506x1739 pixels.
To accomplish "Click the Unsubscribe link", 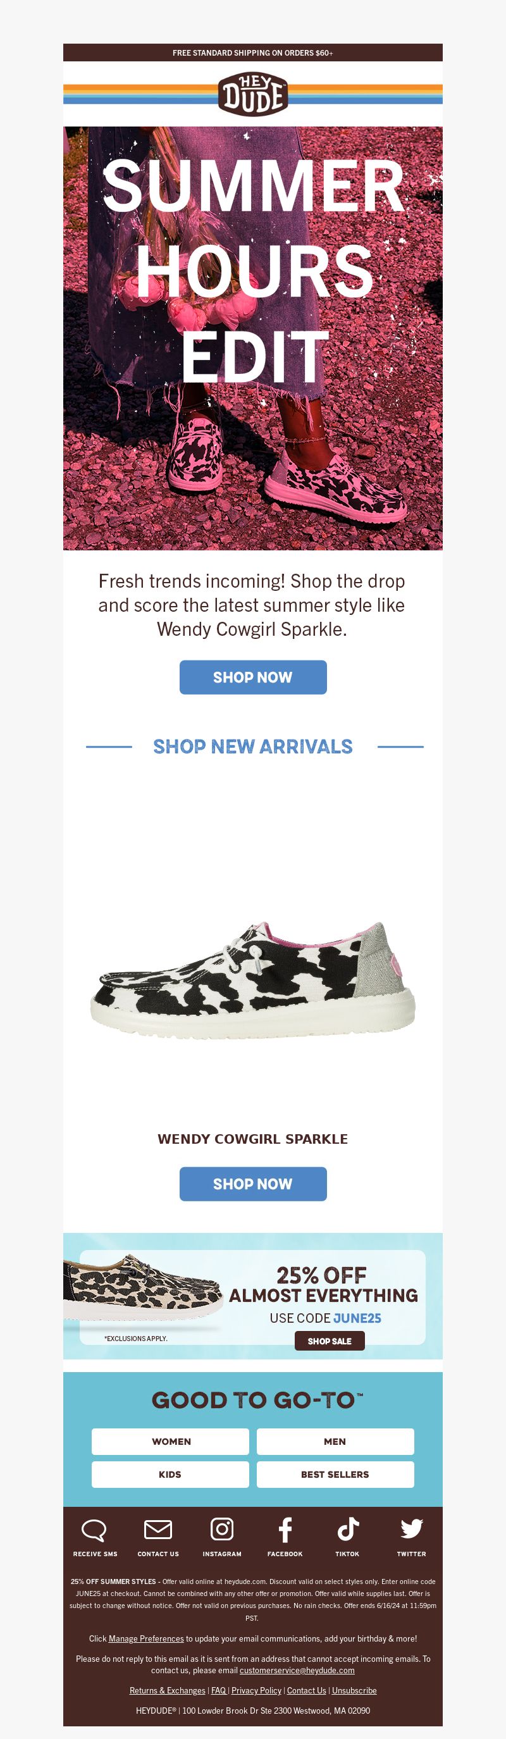I will [x=354, y=1690].
